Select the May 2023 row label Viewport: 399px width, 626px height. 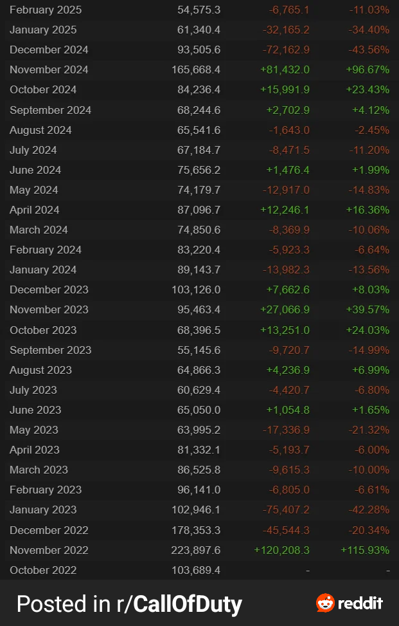[34, 430]
